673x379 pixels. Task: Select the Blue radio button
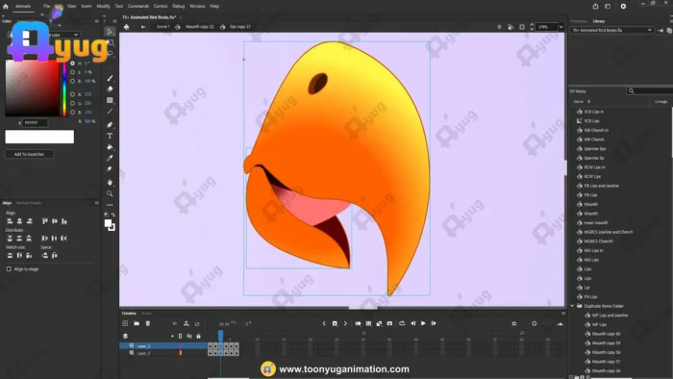[x=72, y=112]
